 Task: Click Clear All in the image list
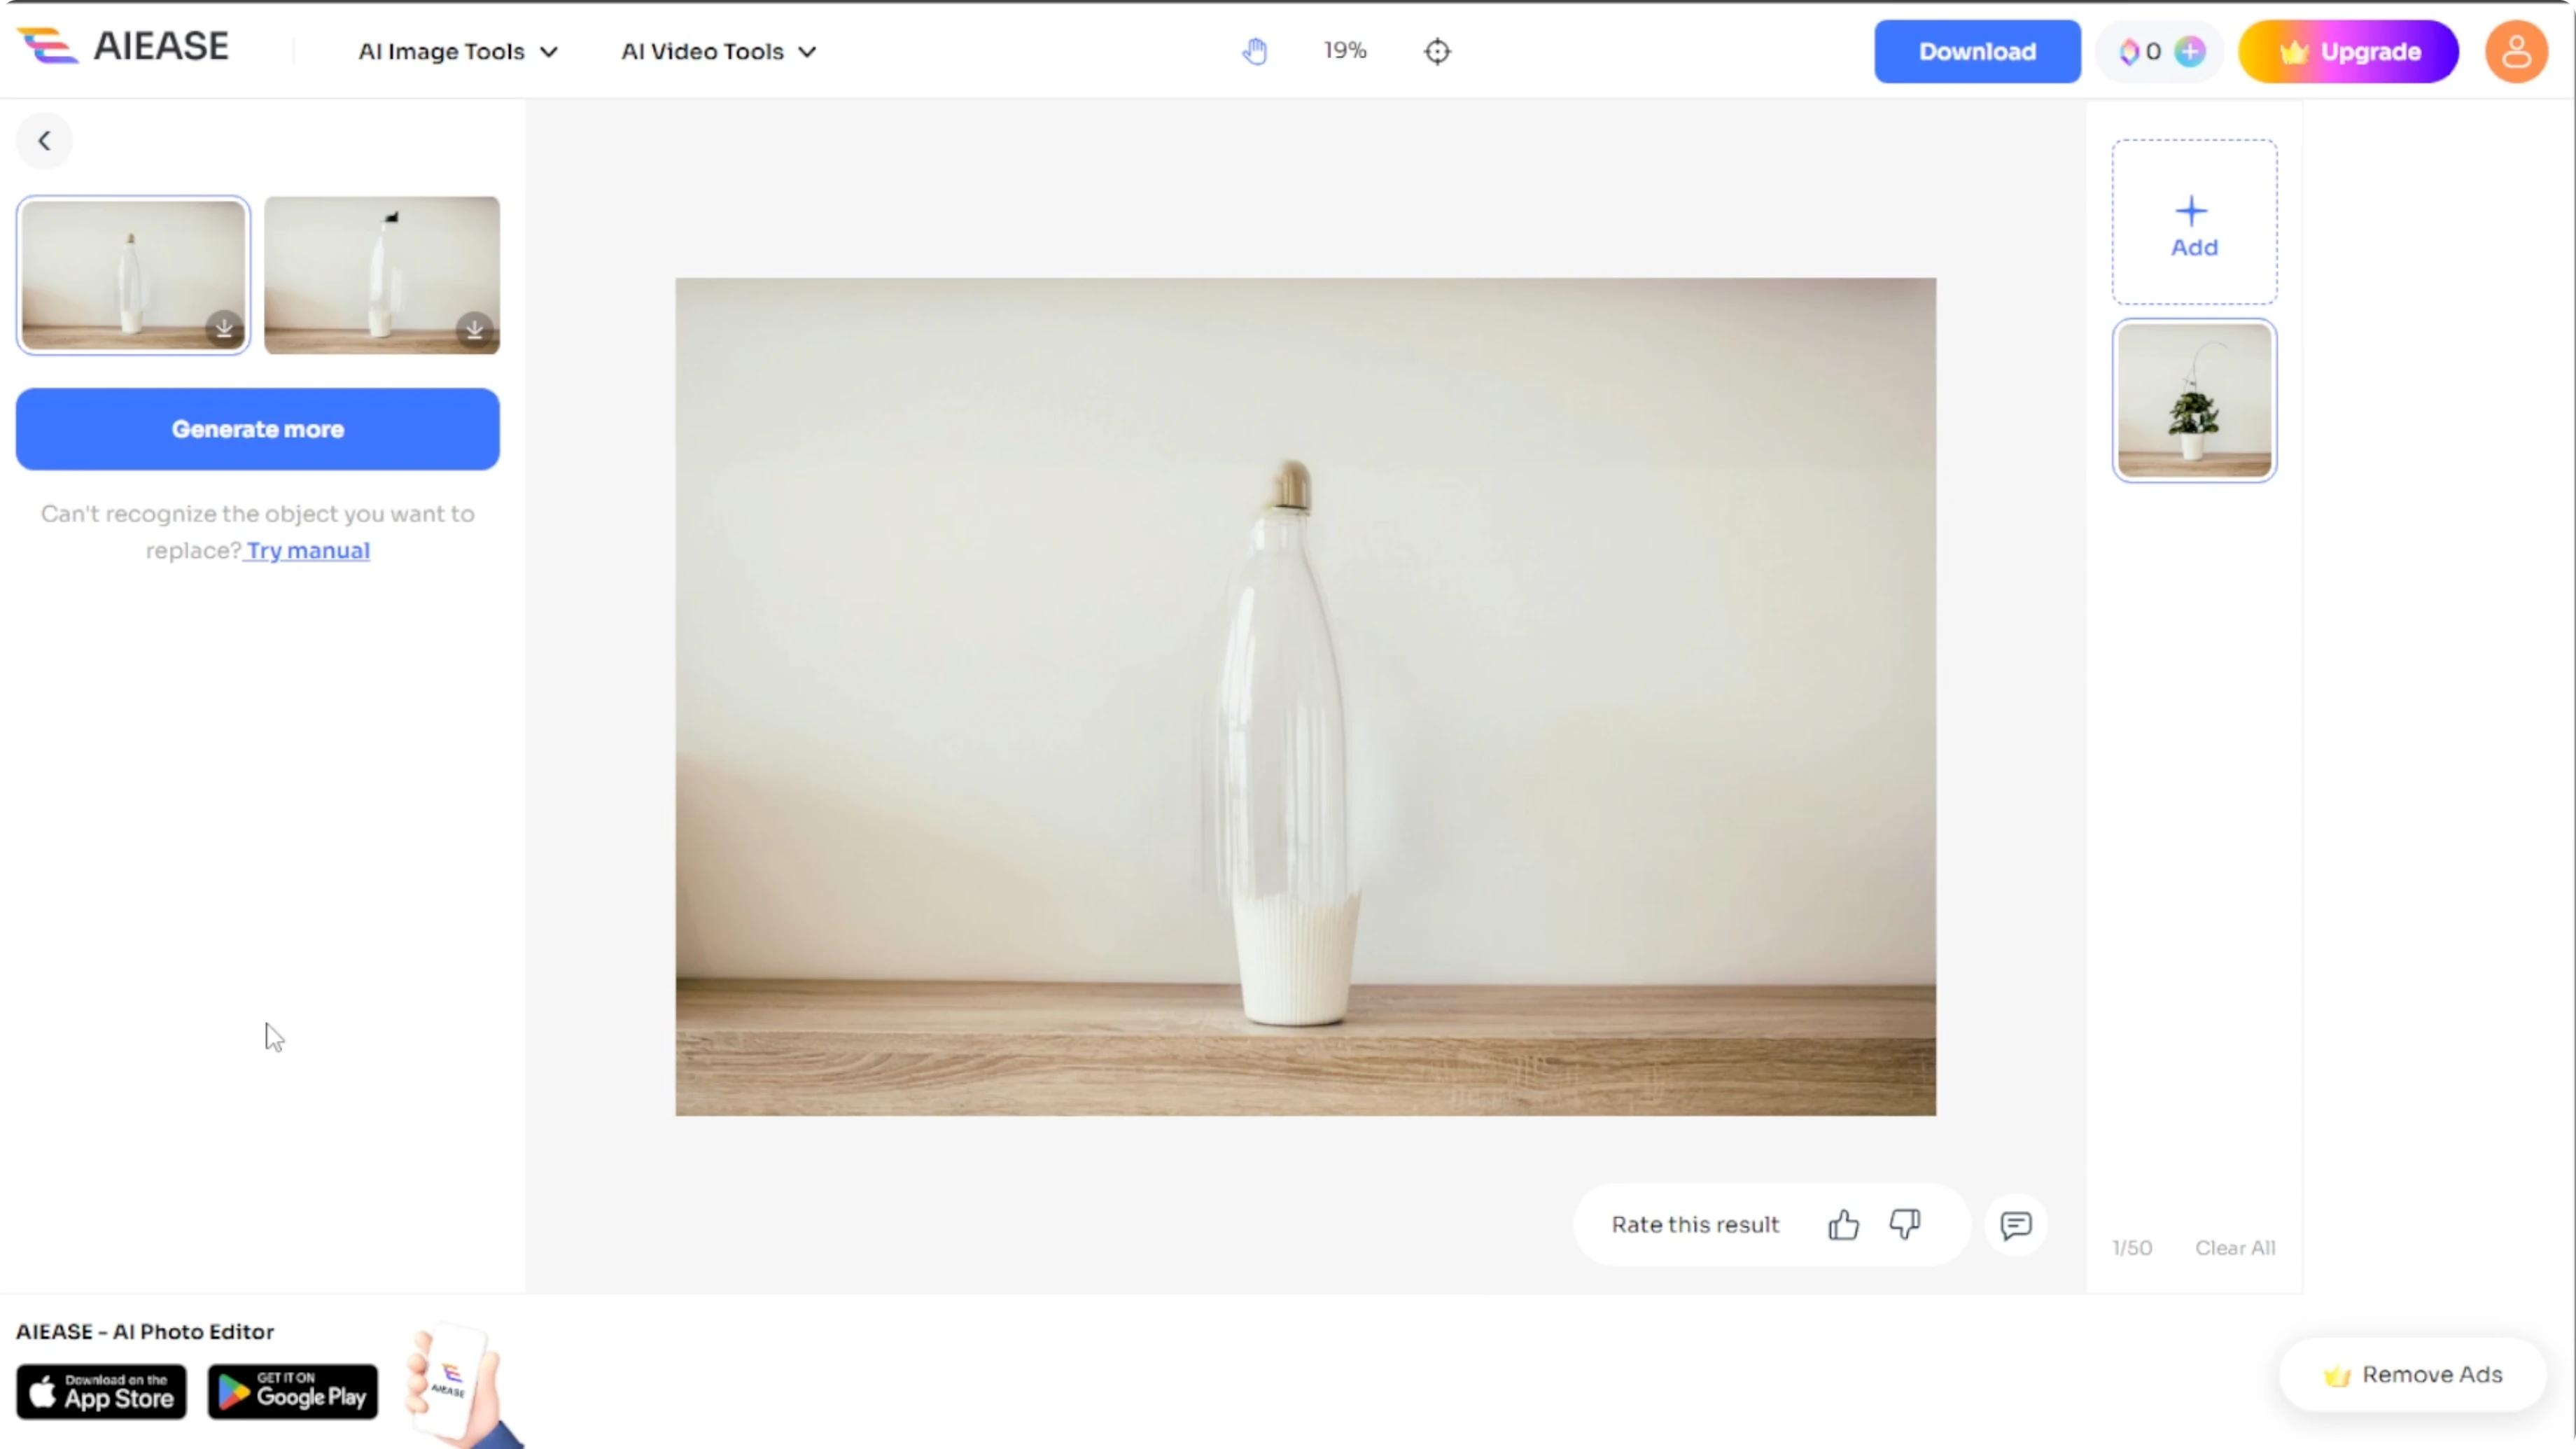[x=2235, y=1248]
